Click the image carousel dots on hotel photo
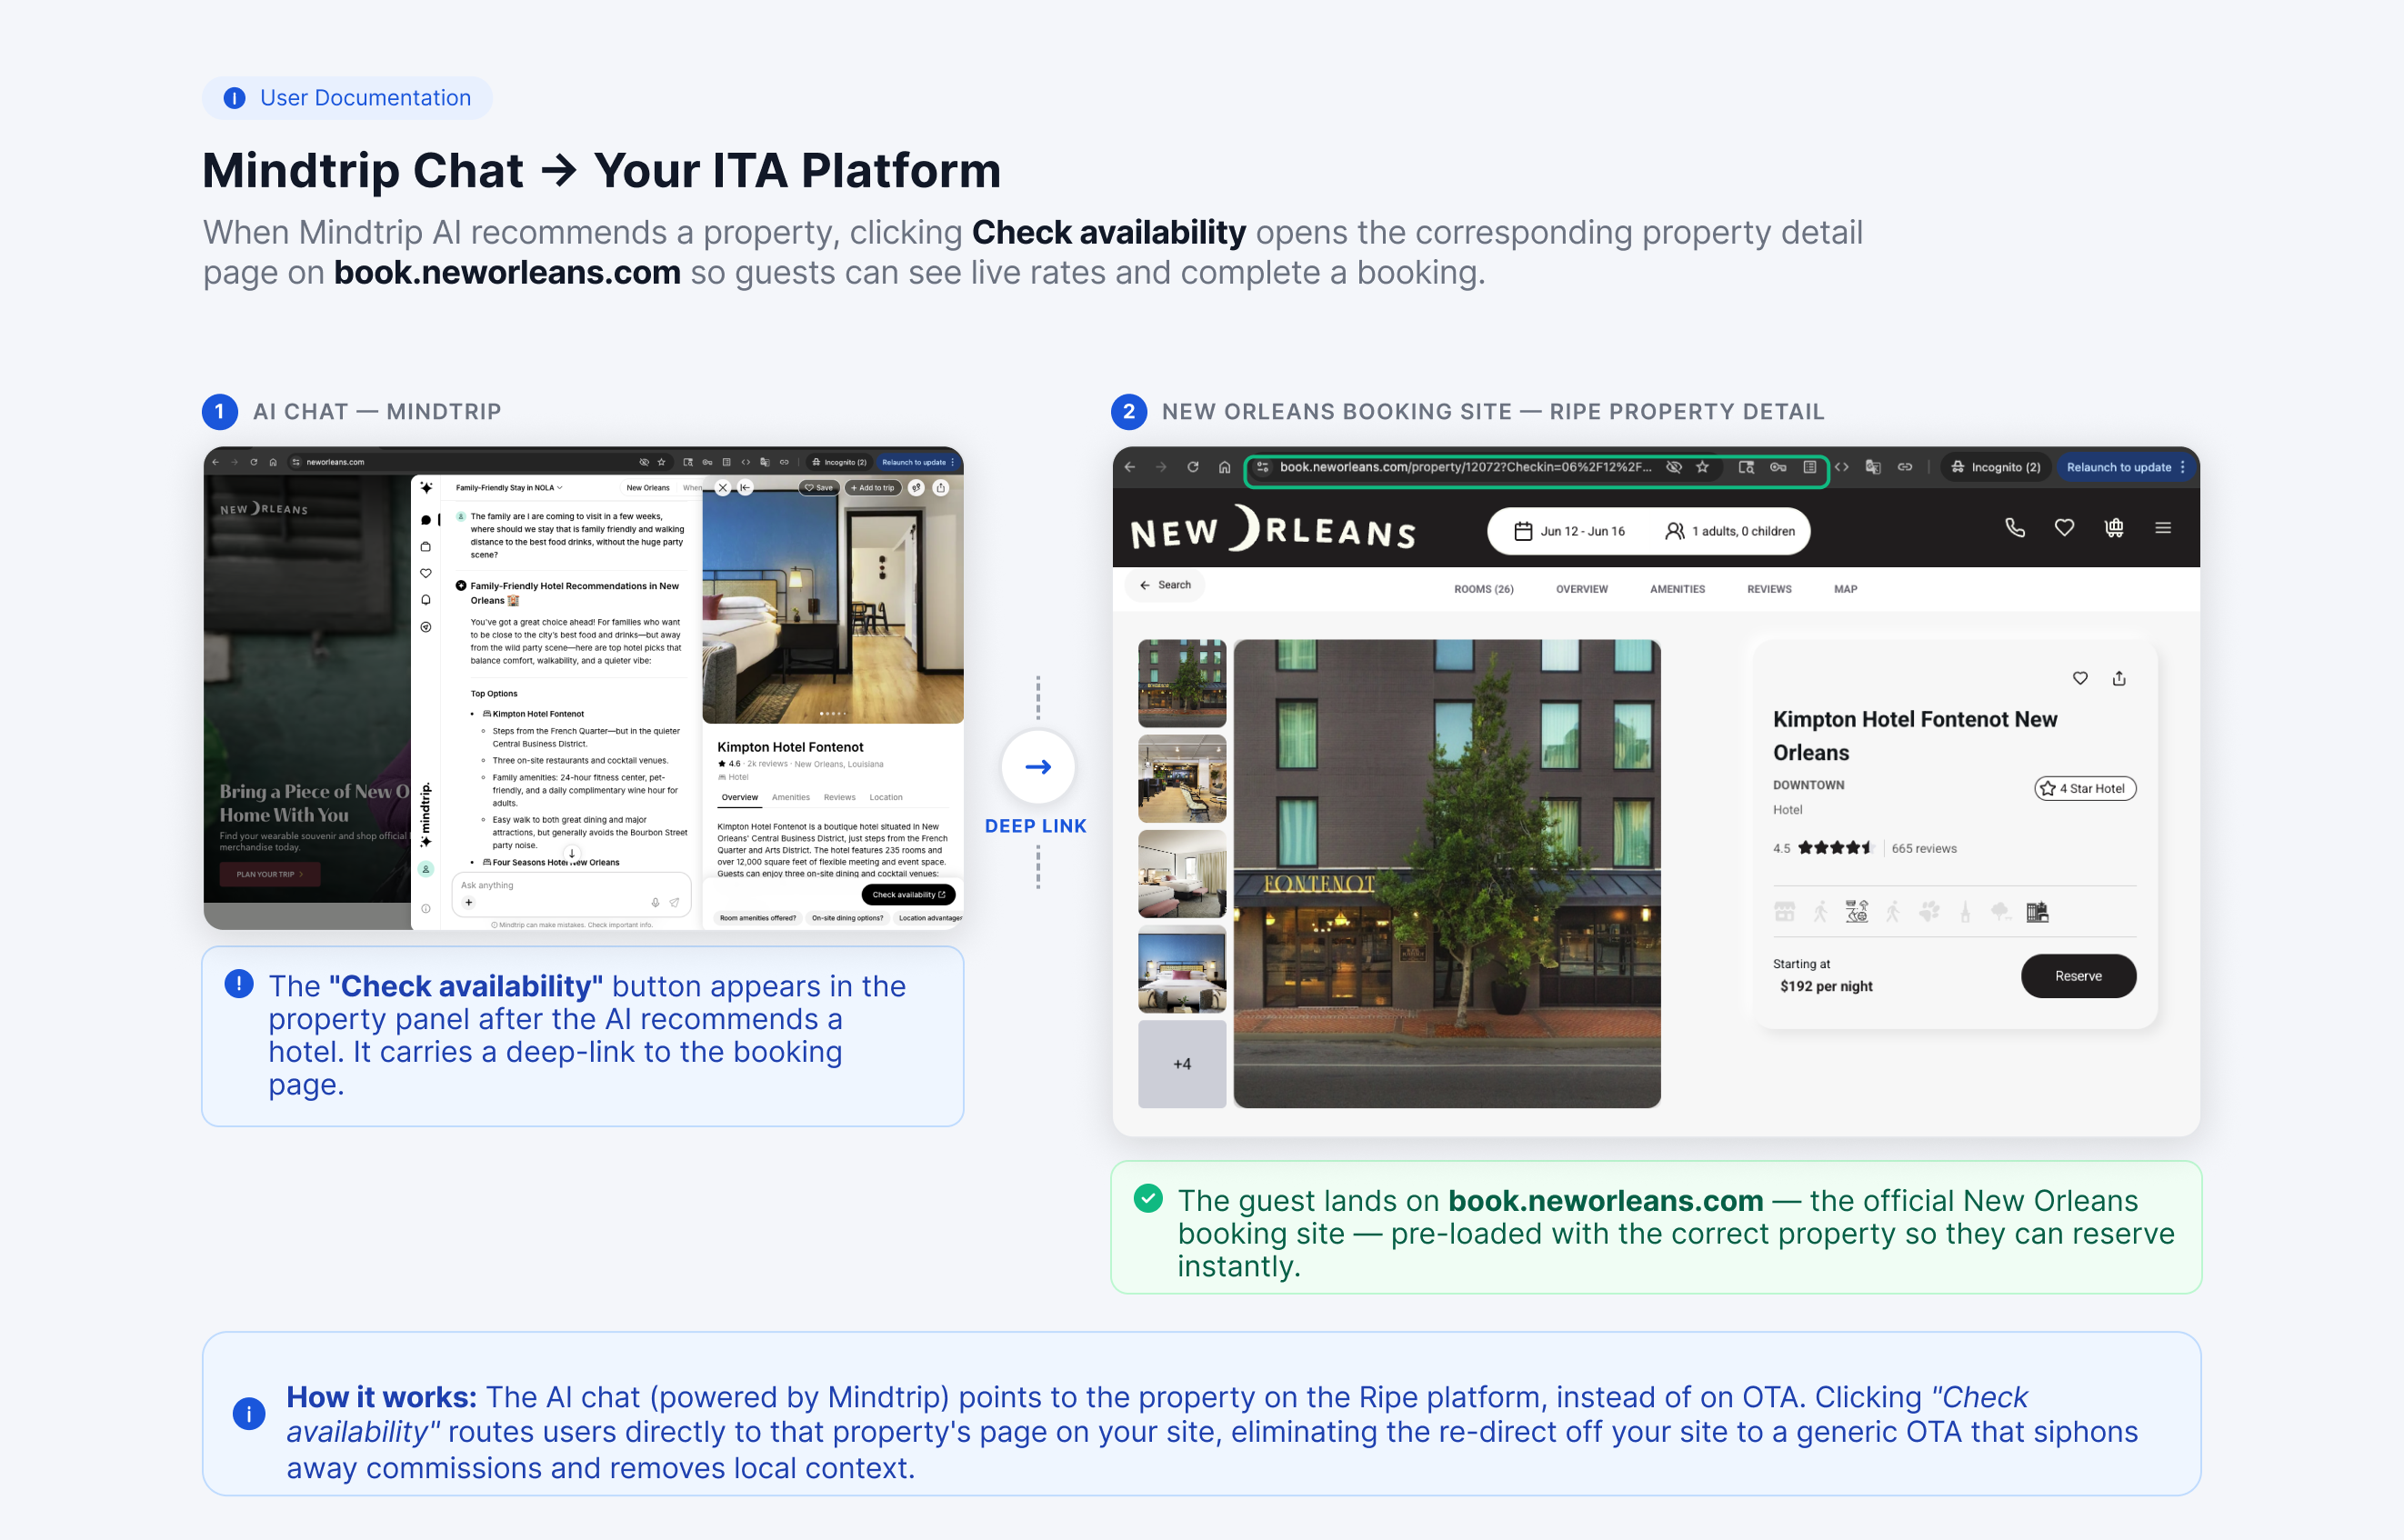 tap(832, 714)
